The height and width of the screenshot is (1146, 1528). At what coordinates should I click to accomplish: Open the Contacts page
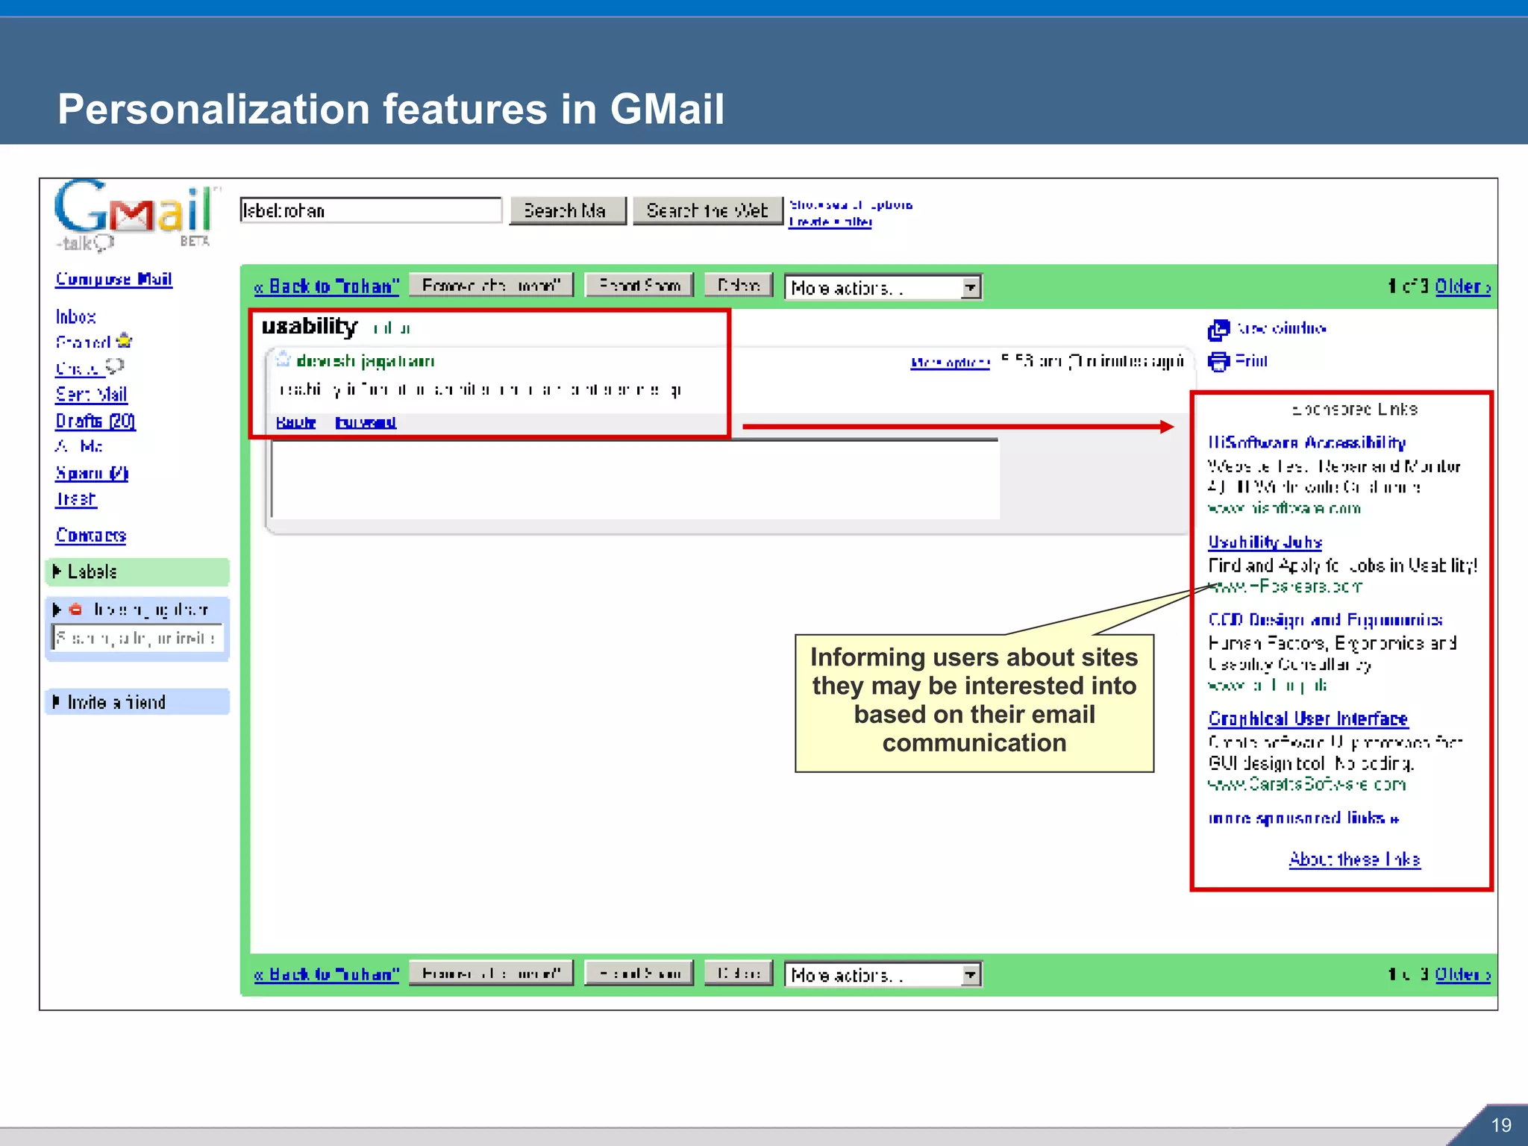tap(91, 536)
